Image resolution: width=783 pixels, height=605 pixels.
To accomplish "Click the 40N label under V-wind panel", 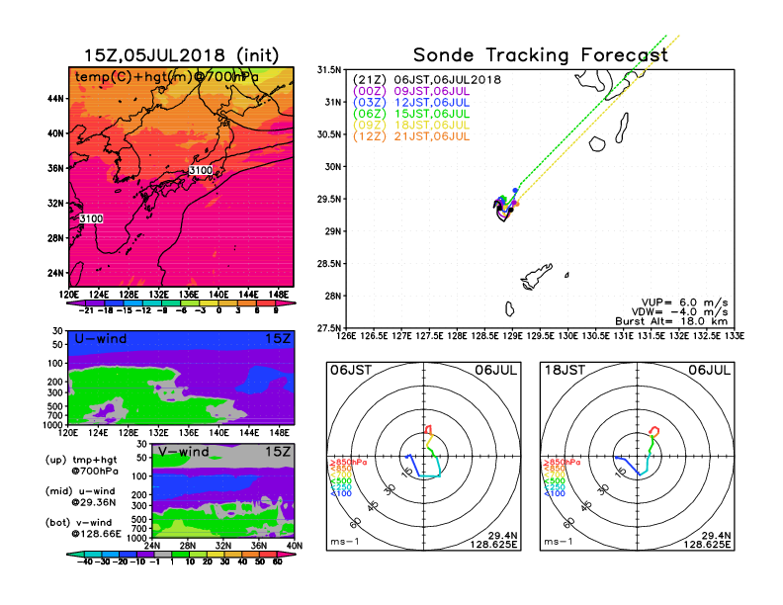I will click(x=295, y=546).
